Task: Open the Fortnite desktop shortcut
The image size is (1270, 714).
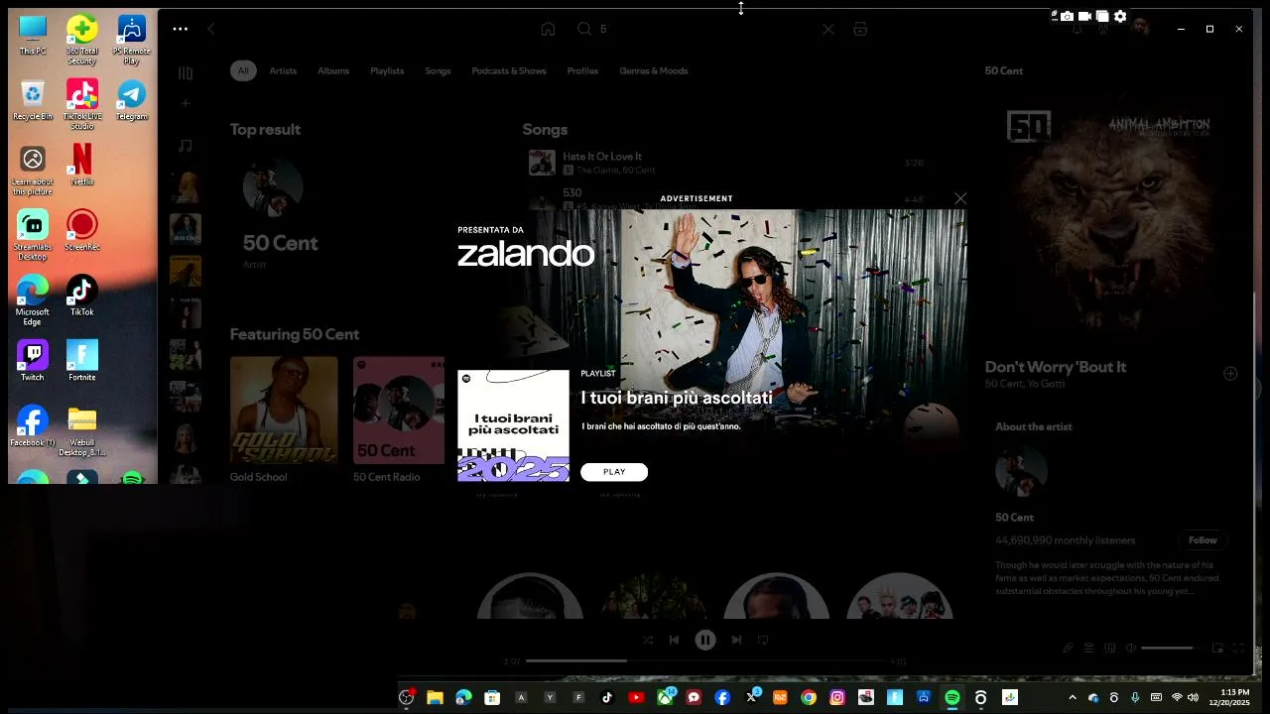Action: click(82, 361)
